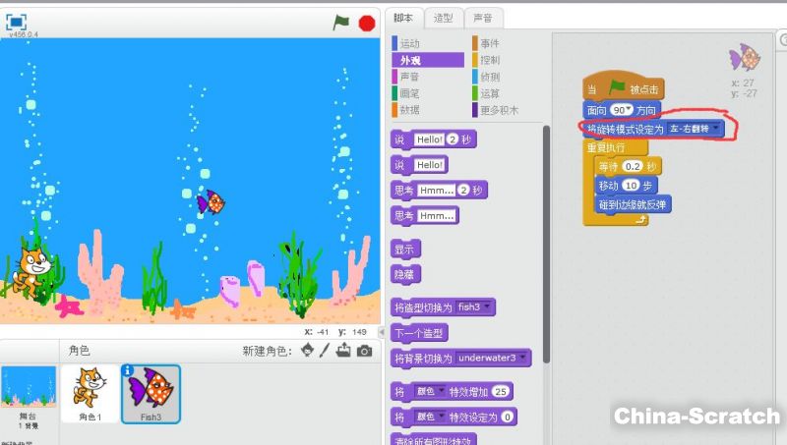Open the 声音 tab at the top
The height and width of the screenshot is (445, 787).
(482, 18)
